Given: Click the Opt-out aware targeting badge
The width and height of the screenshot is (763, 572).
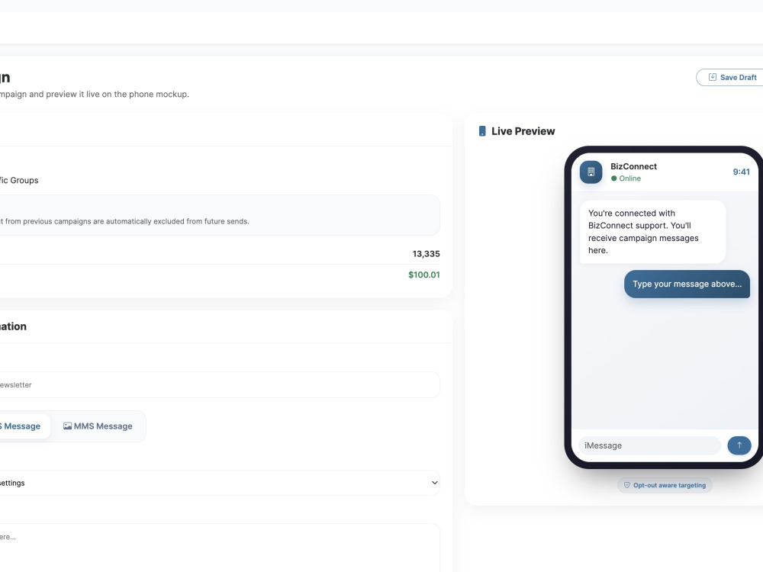Looking at the screenshot, I should point(665,485).
